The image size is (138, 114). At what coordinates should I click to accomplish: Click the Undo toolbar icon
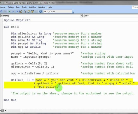tap(1, 11)
